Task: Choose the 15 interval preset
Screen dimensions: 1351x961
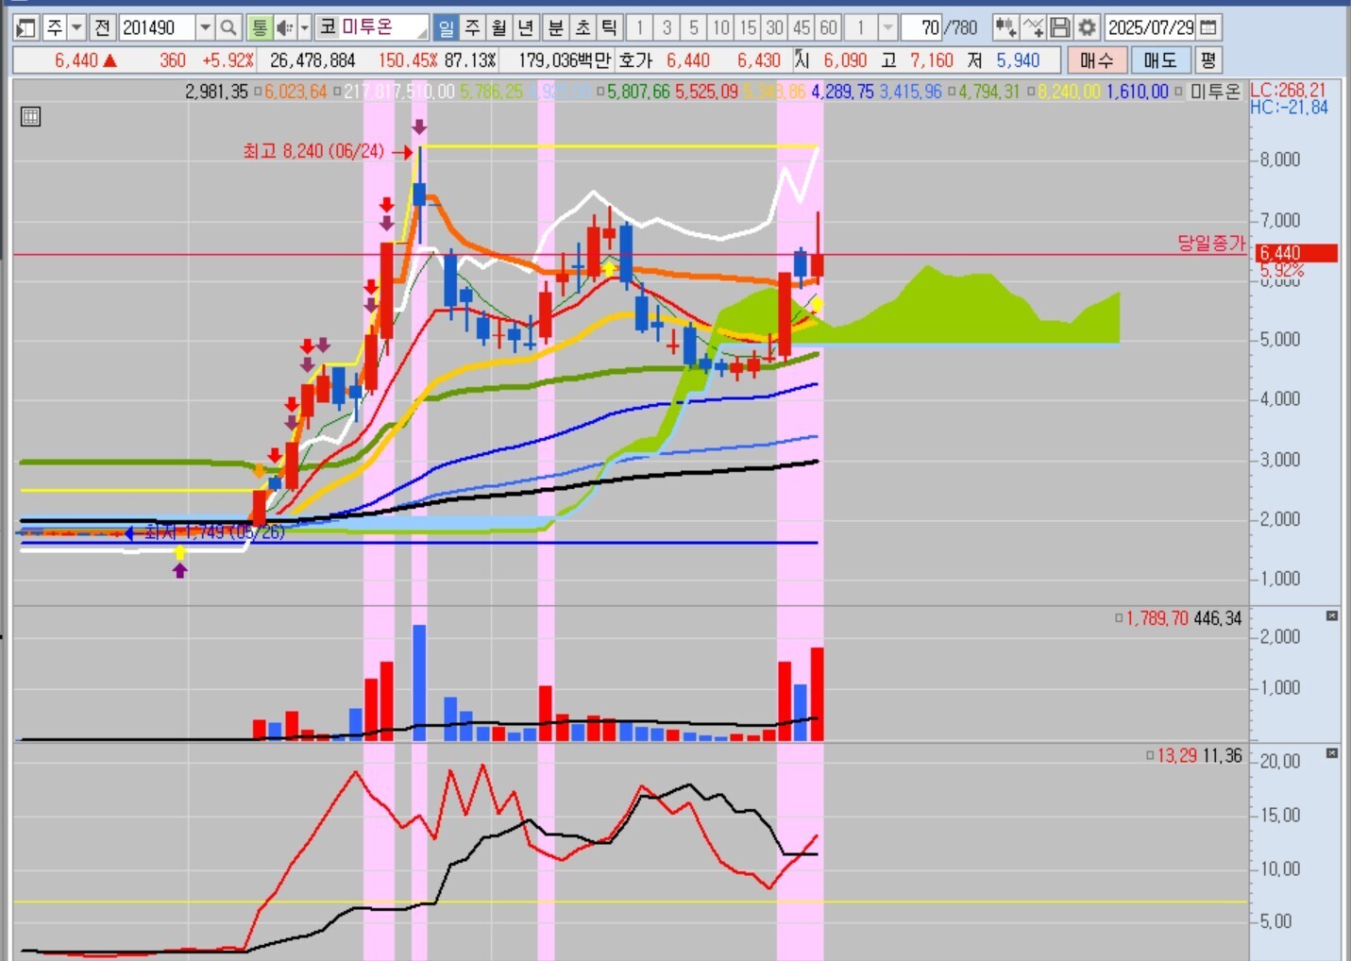Action: [x=748, y=27]
